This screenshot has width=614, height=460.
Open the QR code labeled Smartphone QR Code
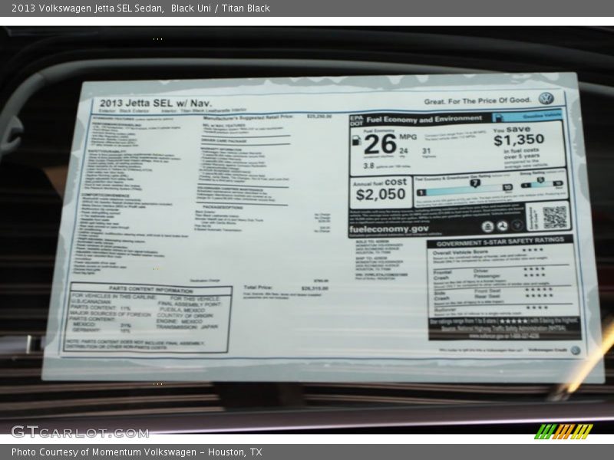[x=555, y=219]
